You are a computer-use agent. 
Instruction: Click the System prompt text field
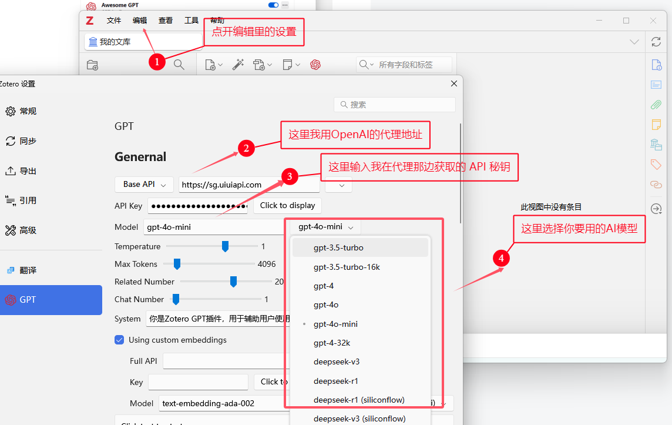[x=218, y=319]
